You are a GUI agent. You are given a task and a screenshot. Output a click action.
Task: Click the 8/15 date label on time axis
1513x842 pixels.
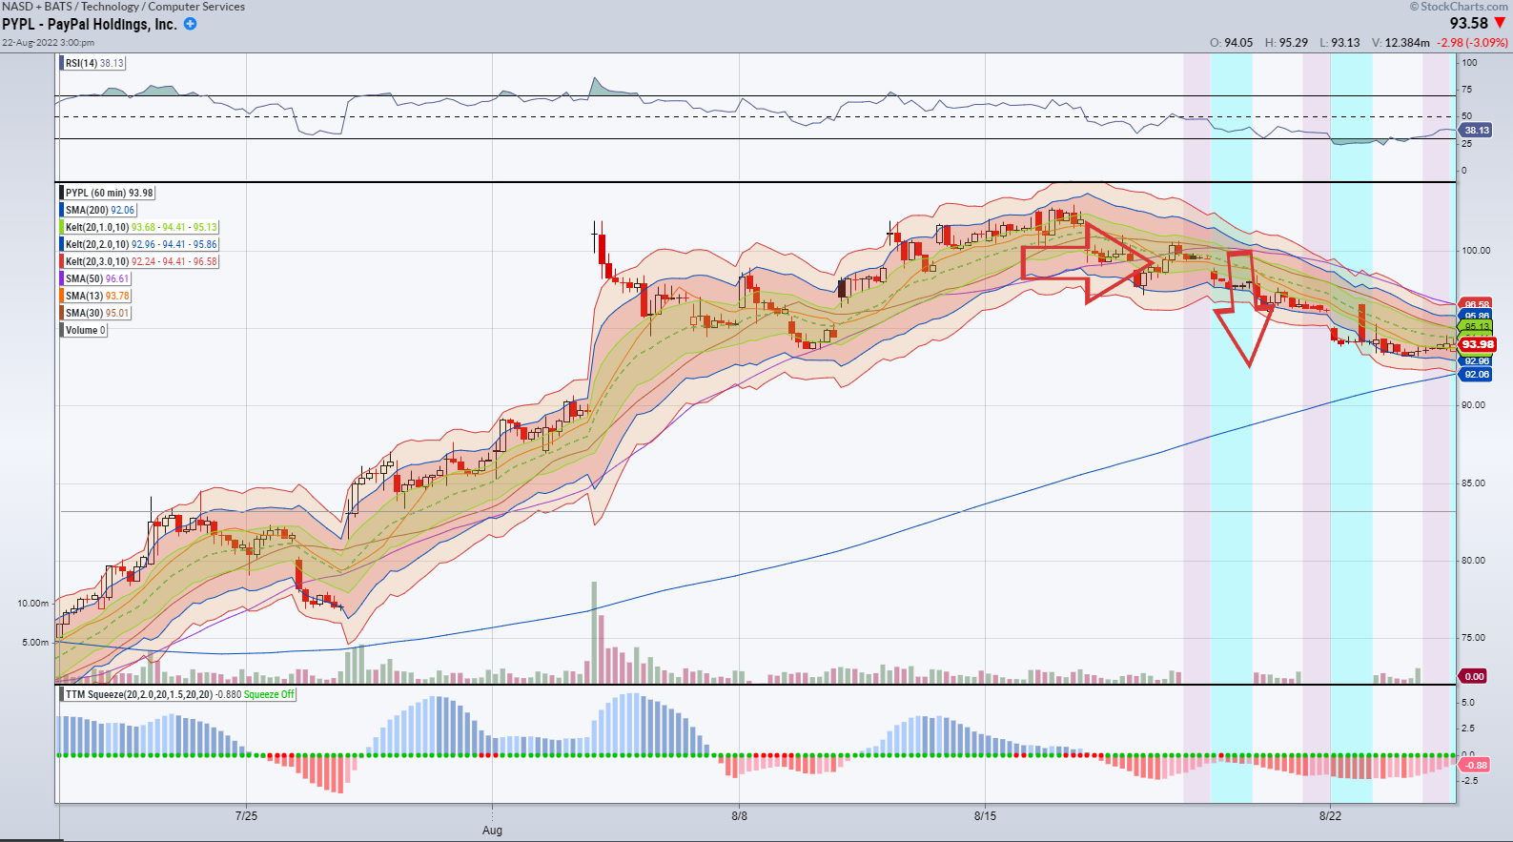(x=985, y=815)
